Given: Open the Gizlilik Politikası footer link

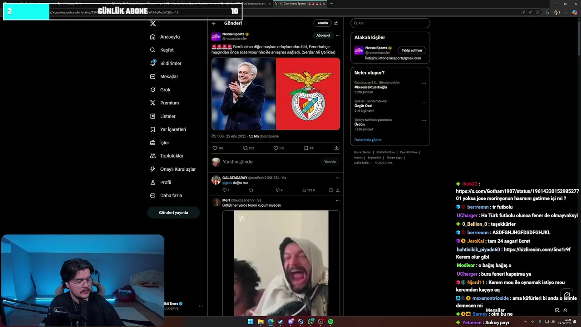Looking at the screenshot, I should (386, 152).
